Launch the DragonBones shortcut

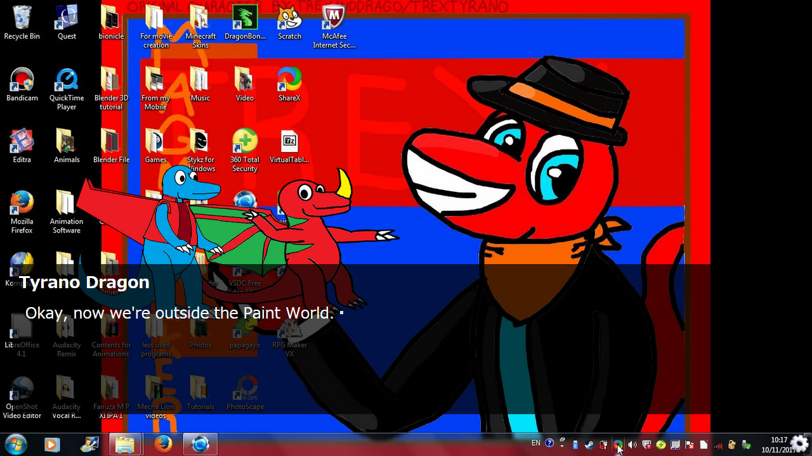(245, 23)
